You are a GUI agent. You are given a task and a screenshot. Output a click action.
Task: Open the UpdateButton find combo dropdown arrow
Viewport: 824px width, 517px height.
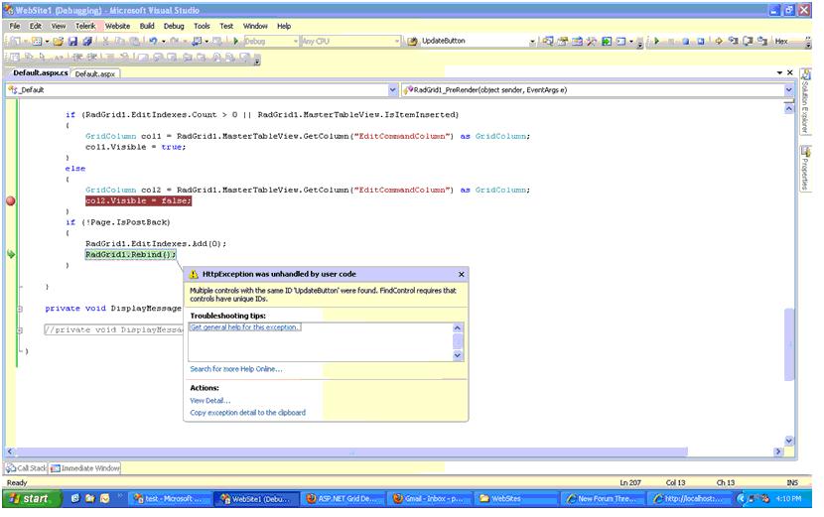click(x=532, y=41)
